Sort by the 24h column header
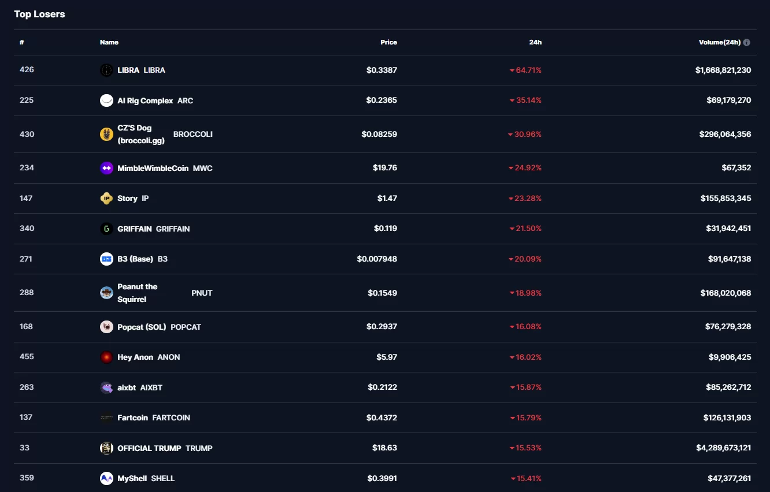Image resolution: width=770 pixels, height=492 pixels. coord(535,42)
